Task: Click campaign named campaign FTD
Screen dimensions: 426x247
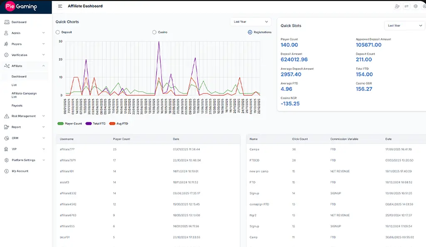Action: click(259, 204)
